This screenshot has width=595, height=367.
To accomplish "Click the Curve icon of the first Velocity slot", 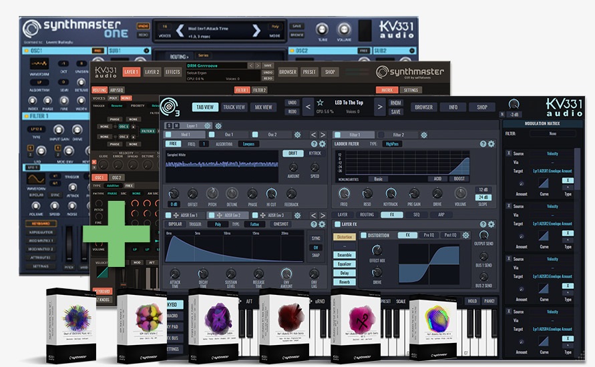I will pyautogui.click(x=544, y=183).
